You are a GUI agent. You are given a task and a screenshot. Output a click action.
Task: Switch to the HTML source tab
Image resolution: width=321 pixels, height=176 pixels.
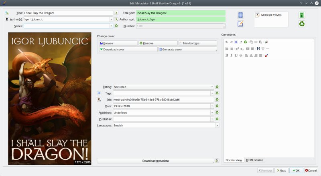tap(254, 160)
